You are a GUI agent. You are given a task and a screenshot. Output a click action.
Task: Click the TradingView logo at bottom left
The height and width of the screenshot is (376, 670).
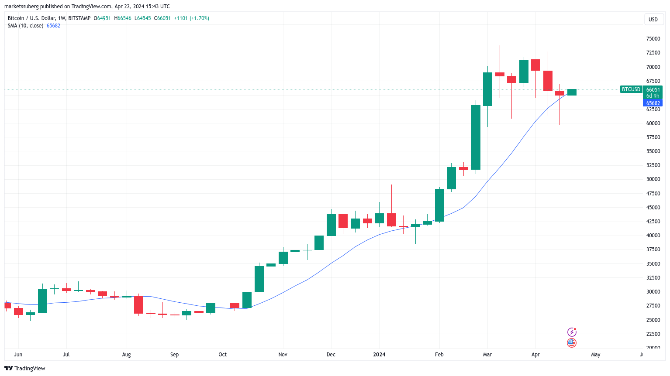tap(25, 368)
